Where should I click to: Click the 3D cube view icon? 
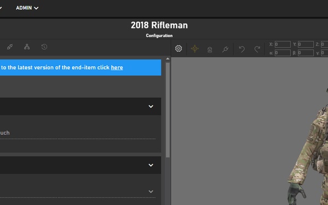click(210, 49)
